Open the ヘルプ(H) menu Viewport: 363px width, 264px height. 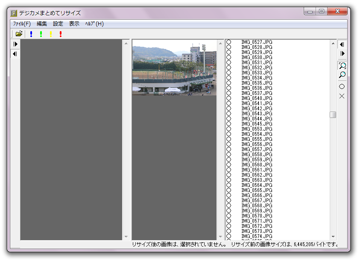(94, 24)
